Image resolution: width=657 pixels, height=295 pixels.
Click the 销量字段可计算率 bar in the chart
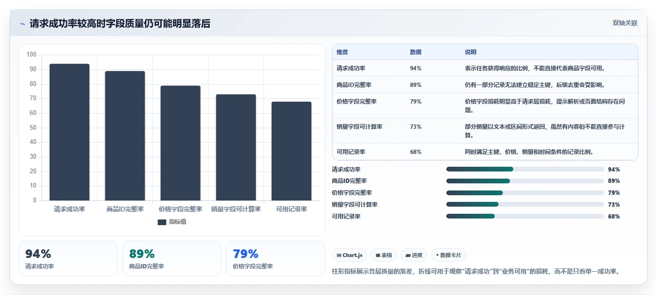point(236,147)
